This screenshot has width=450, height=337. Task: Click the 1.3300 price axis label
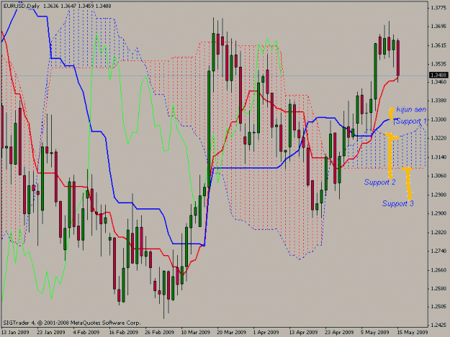(438, 120)
